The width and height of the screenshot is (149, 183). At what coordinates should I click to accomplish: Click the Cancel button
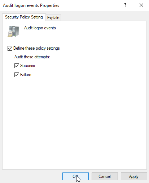click(105, 176)
